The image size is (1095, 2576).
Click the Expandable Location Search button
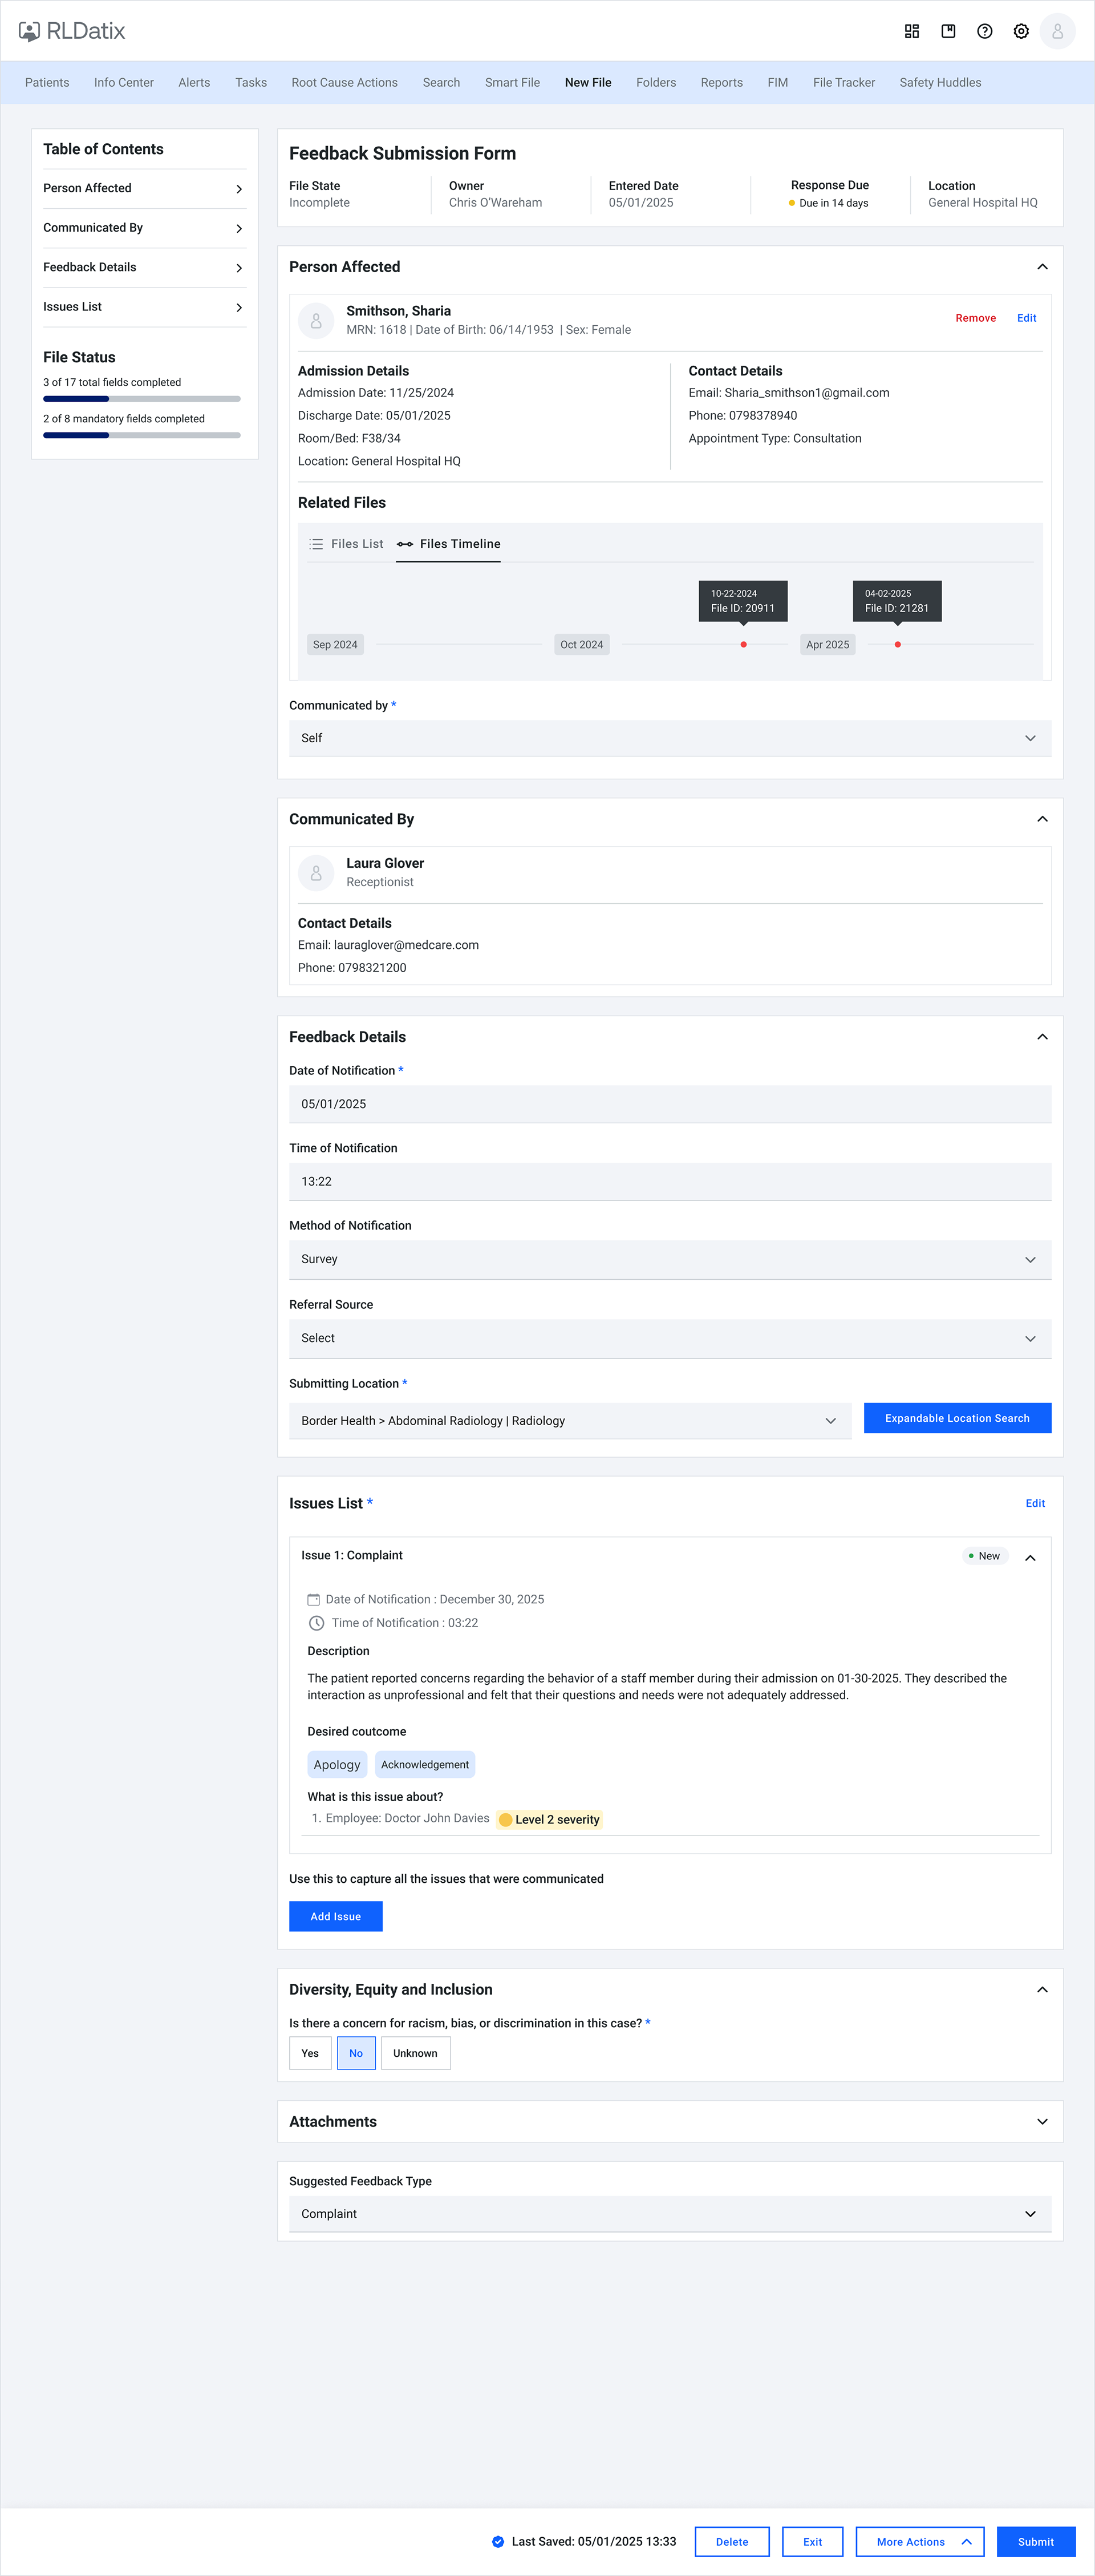coord(957,1418)
